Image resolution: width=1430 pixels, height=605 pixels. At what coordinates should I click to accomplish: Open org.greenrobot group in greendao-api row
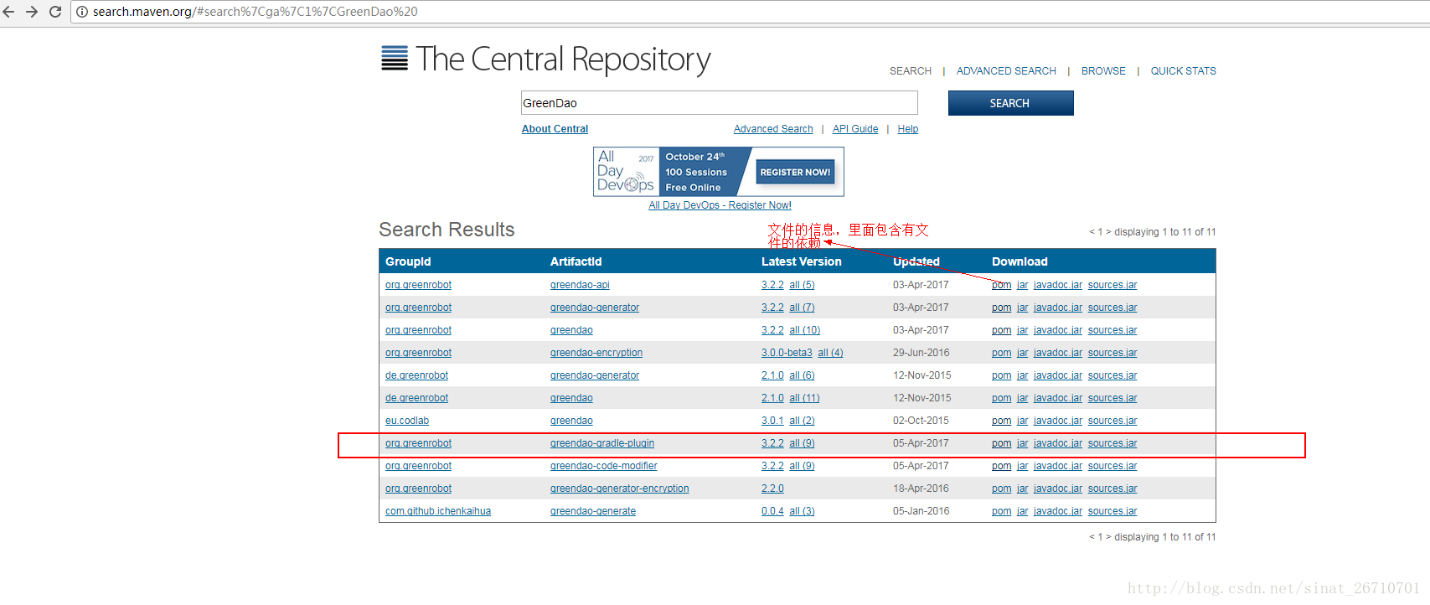click(x=418, y=285)
